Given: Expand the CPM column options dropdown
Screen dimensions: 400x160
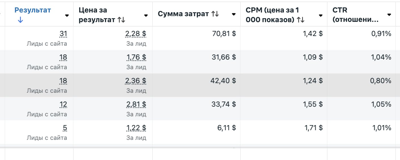Looking at the screenshot, I should tap(321, 15).
